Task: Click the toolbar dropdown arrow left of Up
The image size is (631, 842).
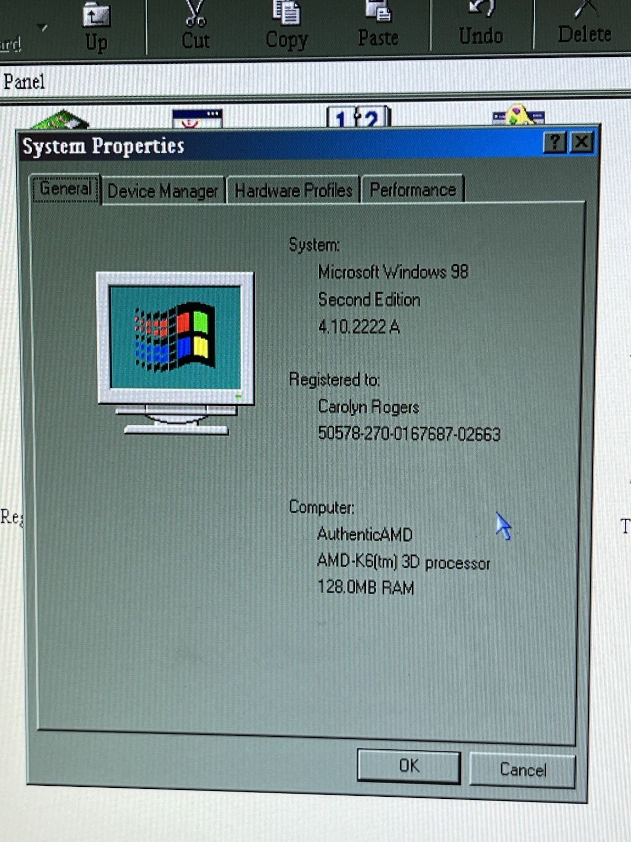Action: pos(44,27)
